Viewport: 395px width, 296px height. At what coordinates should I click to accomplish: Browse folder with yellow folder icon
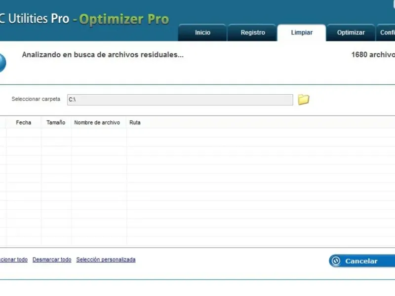pos(304,100)
